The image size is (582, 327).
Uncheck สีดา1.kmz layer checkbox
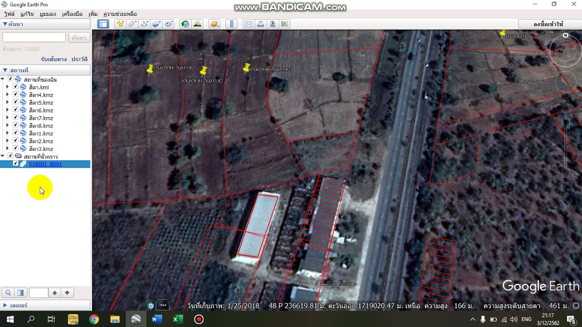point(15,134)
